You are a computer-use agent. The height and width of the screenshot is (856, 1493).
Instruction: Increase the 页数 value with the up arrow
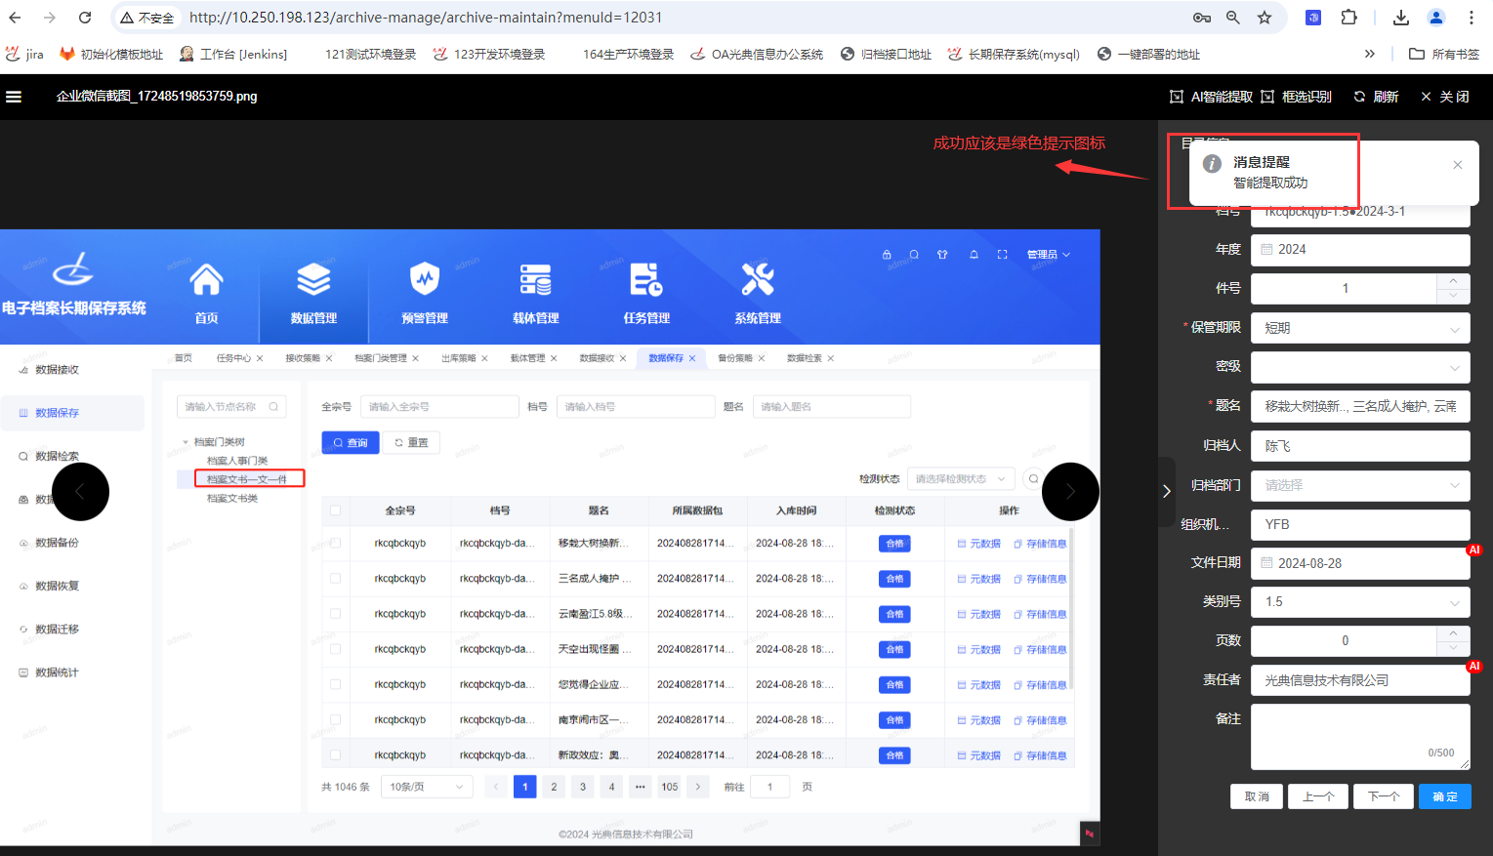coord(1453,633)
